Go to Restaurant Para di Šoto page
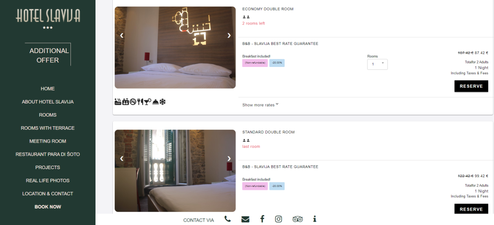This screenshot has width=494, height=225. pyautogui.click(x=48, y=154)
